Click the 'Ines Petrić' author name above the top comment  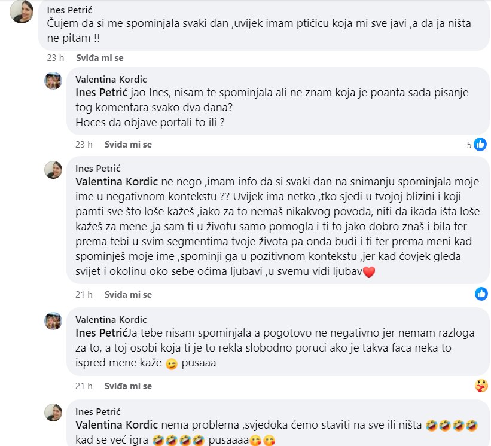tap(69, 9)
